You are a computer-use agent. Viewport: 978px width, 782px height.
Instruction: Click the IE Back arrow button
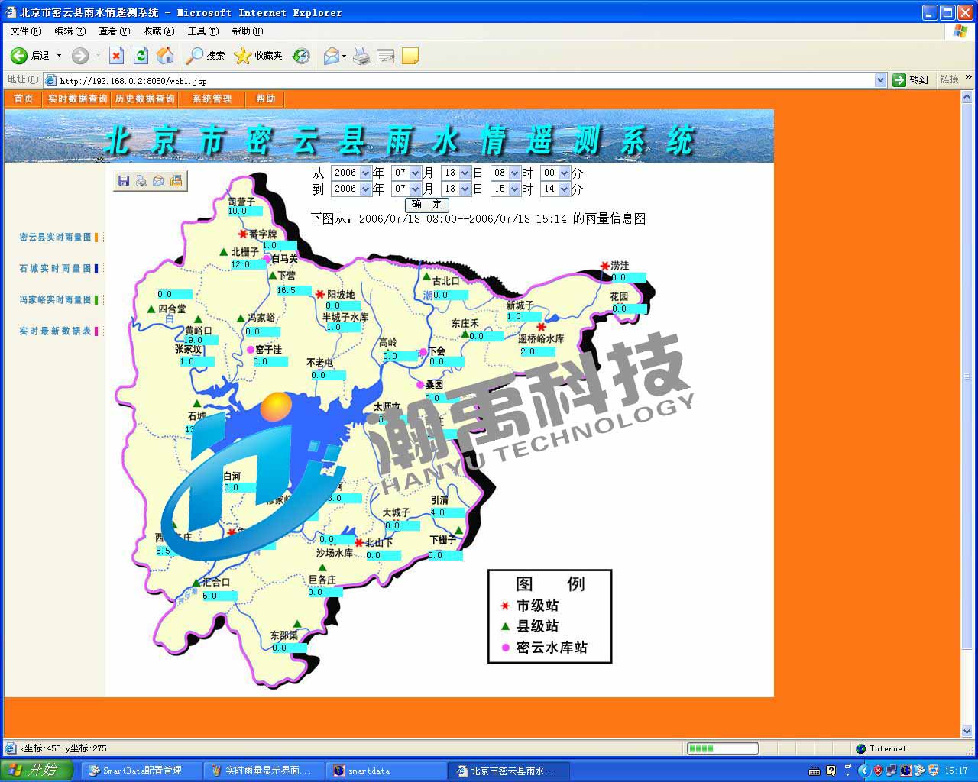pyautogui.click(x=19, y=56)
